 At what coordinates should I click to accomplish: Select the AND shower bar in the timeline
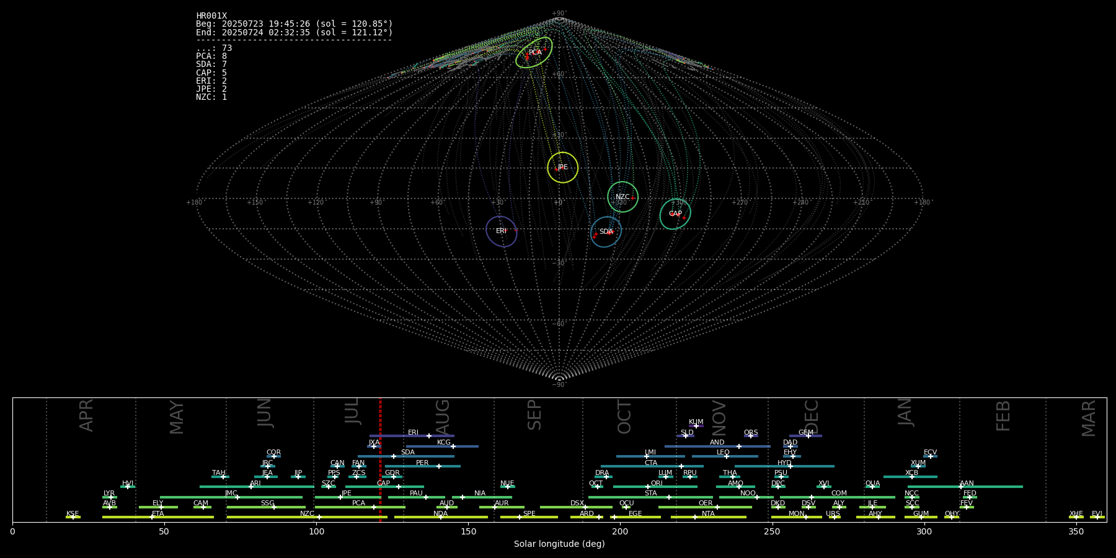tap(717, 446)
